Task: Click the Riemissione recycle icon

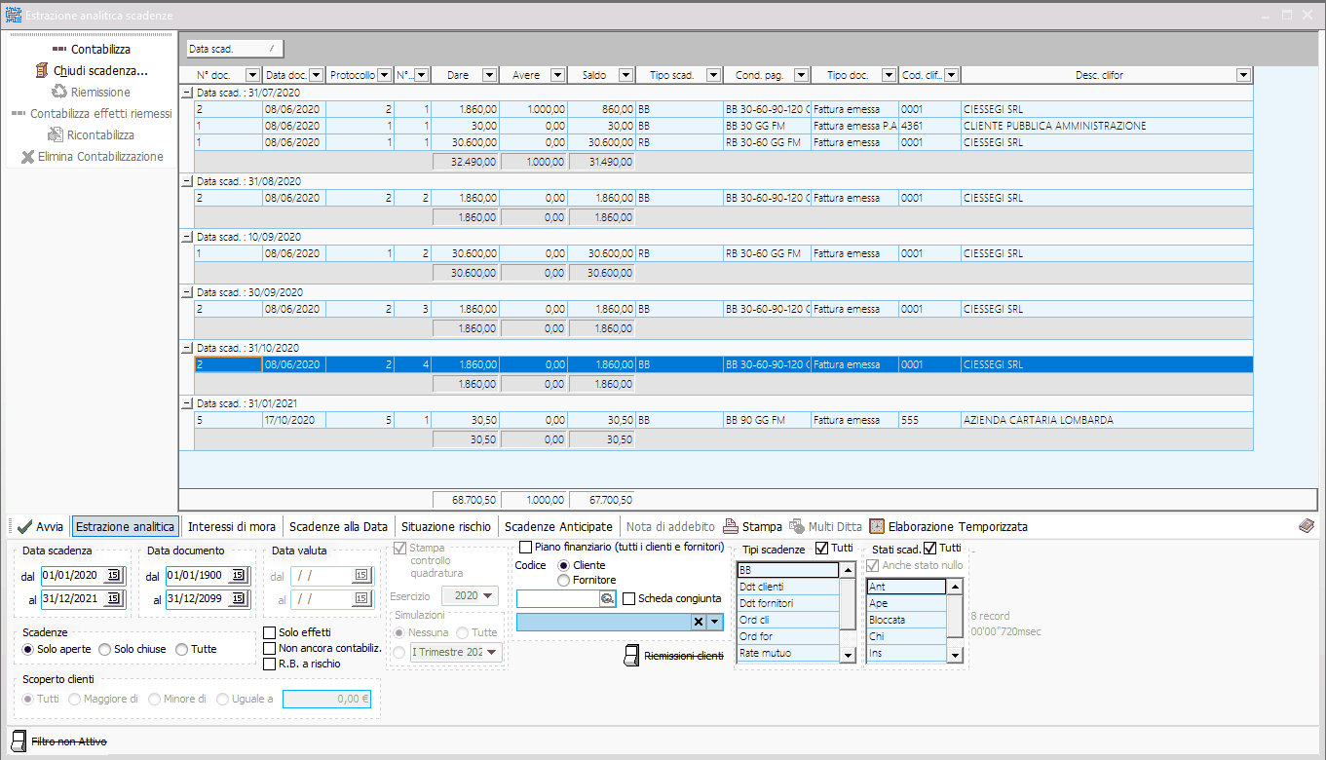Action: 58,92
